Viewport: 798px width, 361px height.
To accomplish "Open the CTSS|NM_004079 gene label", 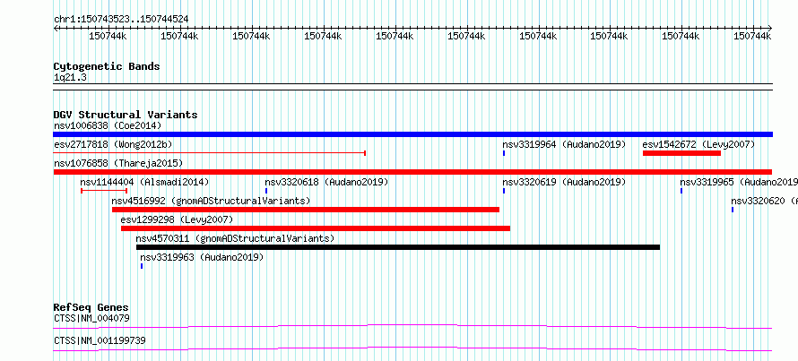I will (91, 318).
